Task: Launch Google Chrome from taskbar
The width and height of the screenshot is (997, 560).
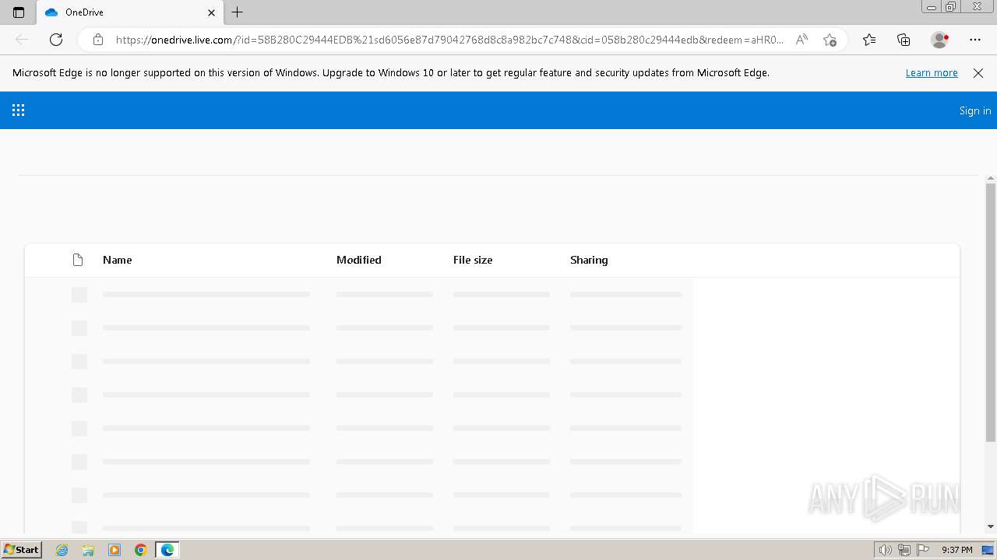Action: coord(141,550)
